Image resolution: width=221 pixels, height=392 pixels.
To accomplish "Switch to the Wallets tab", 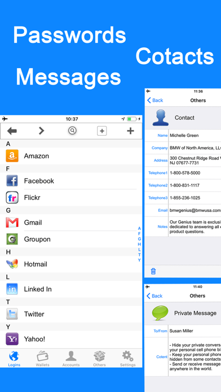I will (x=42, y=359).
